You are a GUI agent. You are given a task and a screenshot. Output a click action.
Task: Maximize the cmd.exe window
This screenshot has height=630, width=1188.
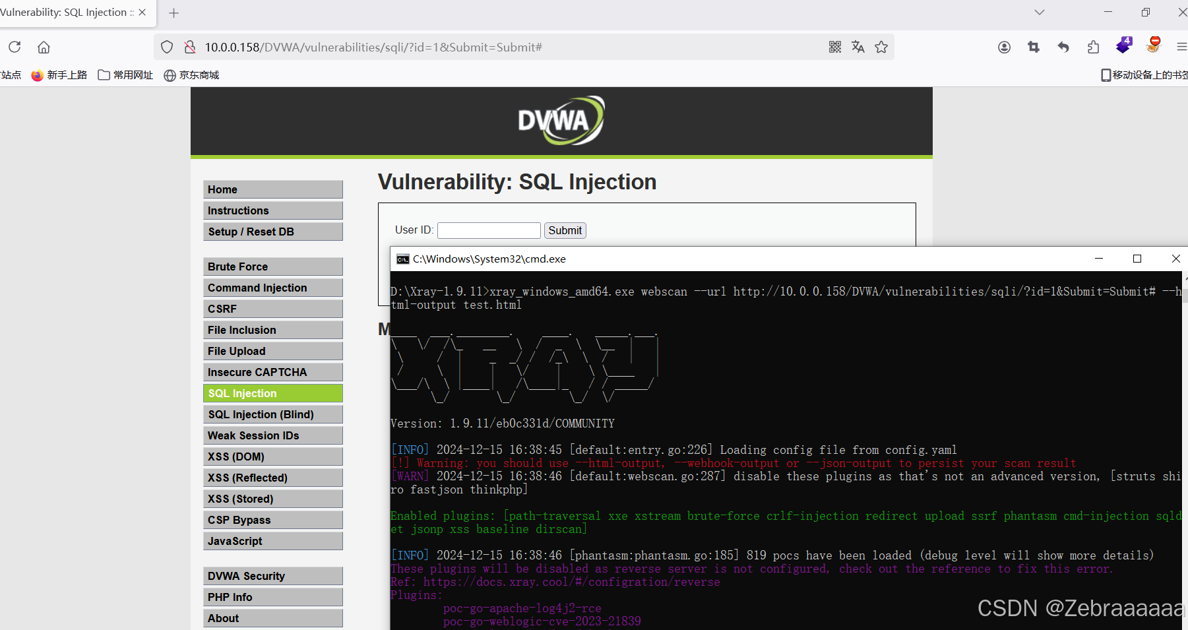pos(1137,259)
